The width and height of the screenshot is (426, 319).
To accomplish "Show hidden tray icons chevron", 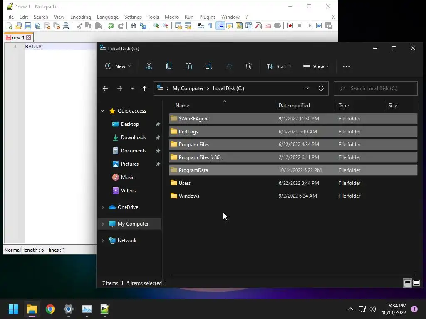I will click(x=350, y=309).
